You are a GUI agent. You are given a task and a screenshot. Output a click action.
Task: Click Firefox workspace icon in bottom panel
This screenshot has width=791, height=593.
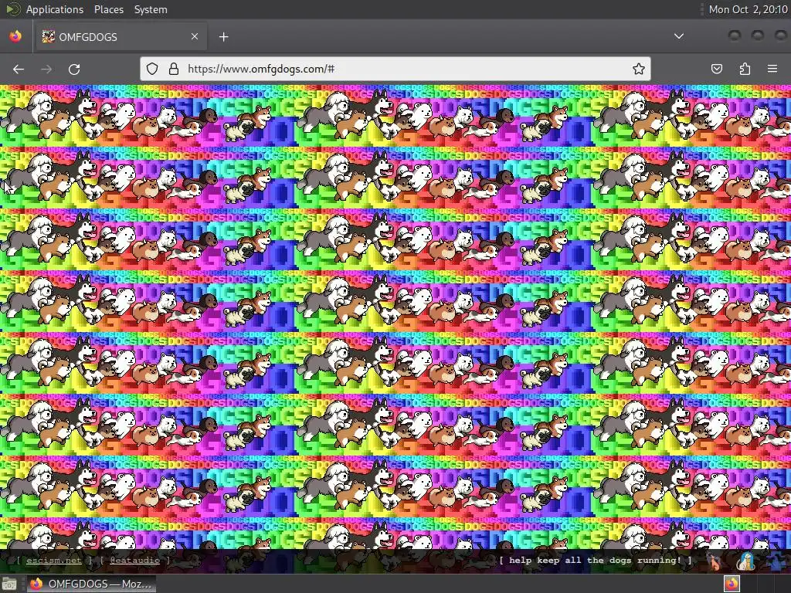(x=732, y=584)
